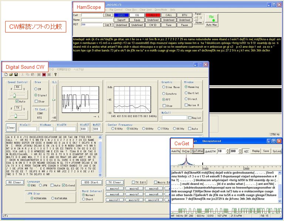284x221 pixels.
Task: Enable Auto center frequency checkbox
Action: point(190,129)
